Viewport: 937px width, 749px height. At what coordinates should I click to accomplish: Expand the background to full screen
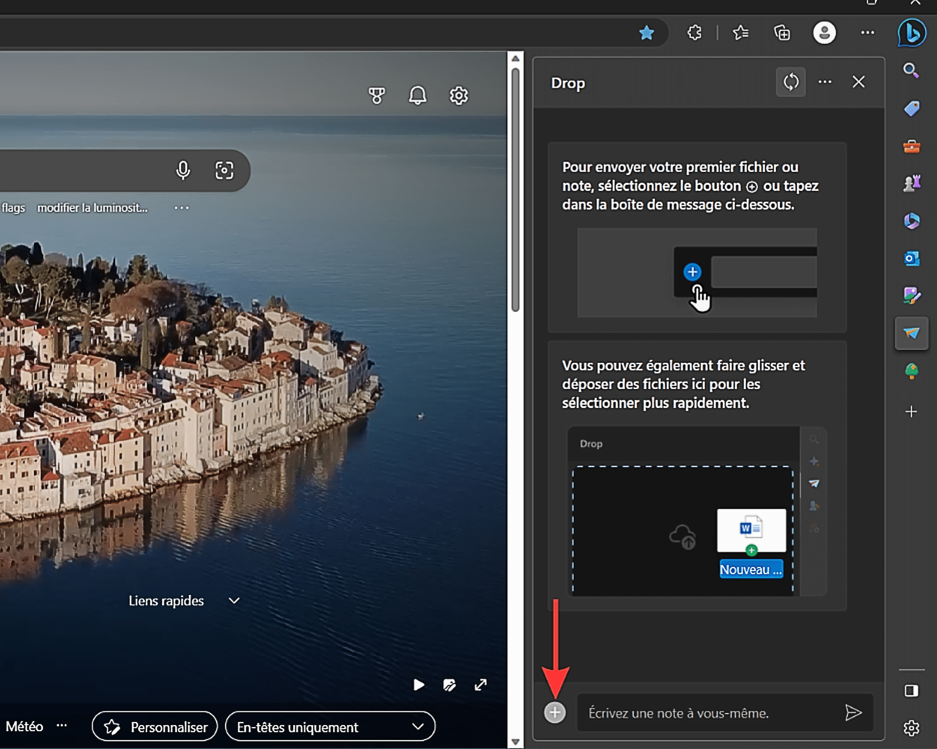point(481,685)
